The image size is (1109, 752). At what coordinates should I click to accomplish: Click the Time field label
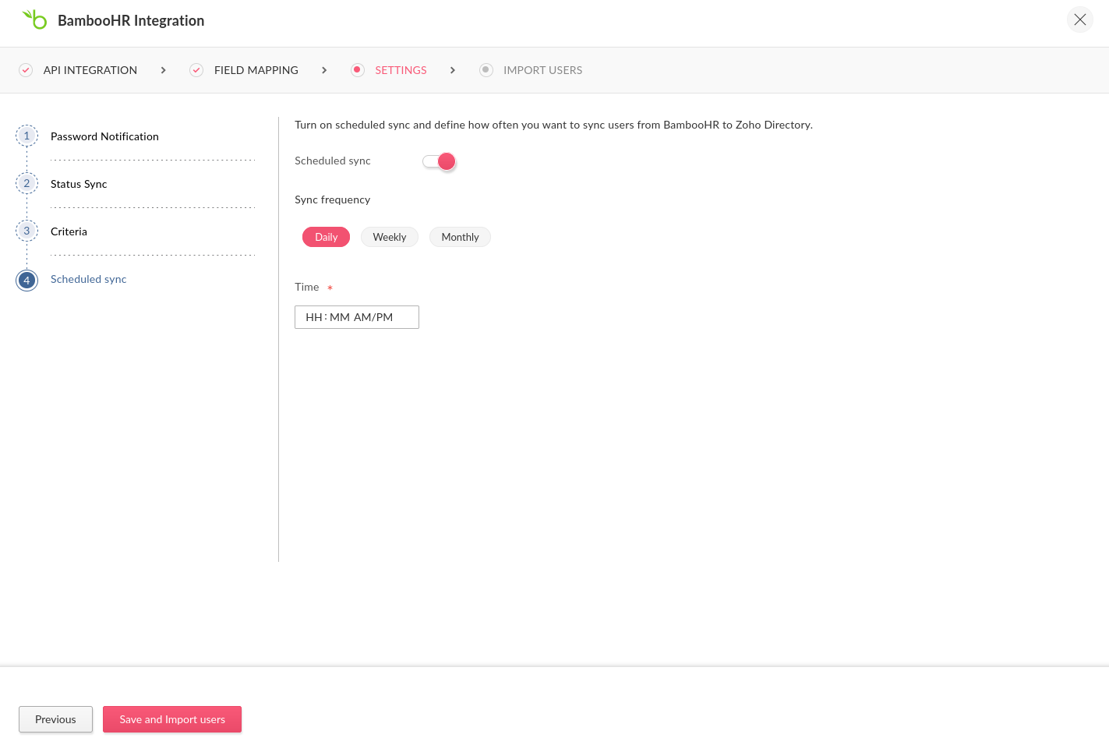pyautogui.click(x=307, y=287)
